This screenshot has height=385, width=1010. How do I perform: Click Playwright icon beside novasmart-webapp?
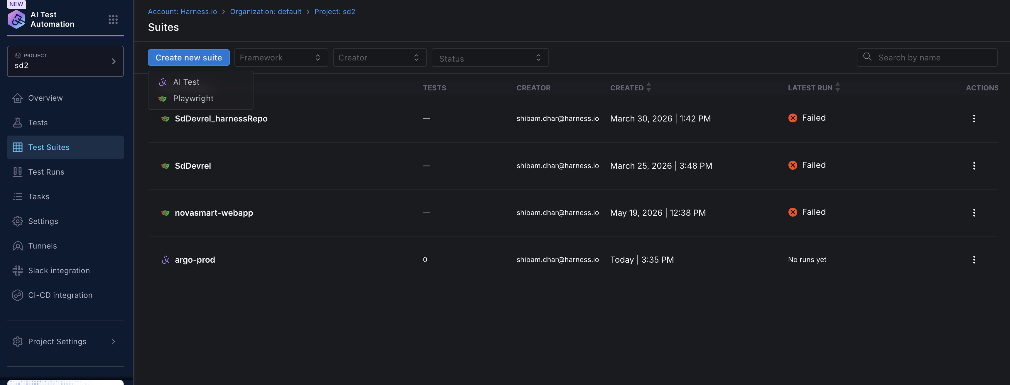pyautogui.click(x=165, y=213)
